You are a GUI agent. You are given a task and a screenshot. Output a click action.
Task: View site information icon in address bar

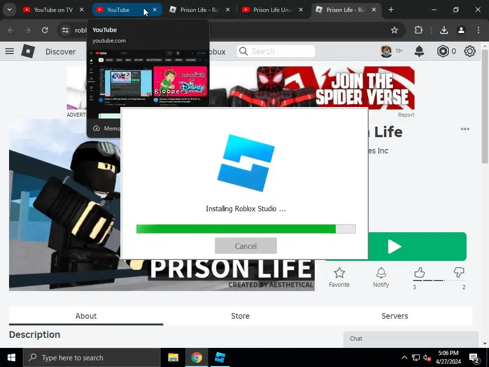65,30
